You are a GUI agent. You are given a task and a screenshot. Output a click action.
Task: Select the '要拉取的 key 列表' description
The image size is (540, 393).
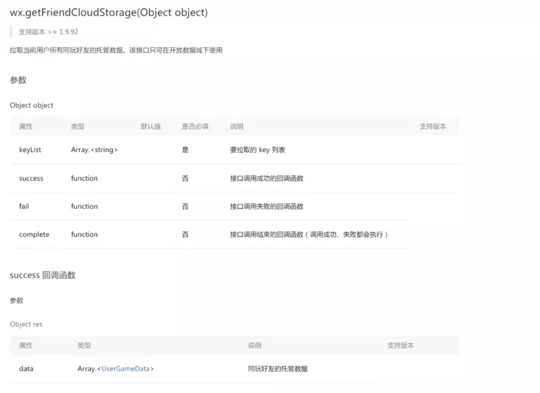pyautogui.click(x=258, y=149)
